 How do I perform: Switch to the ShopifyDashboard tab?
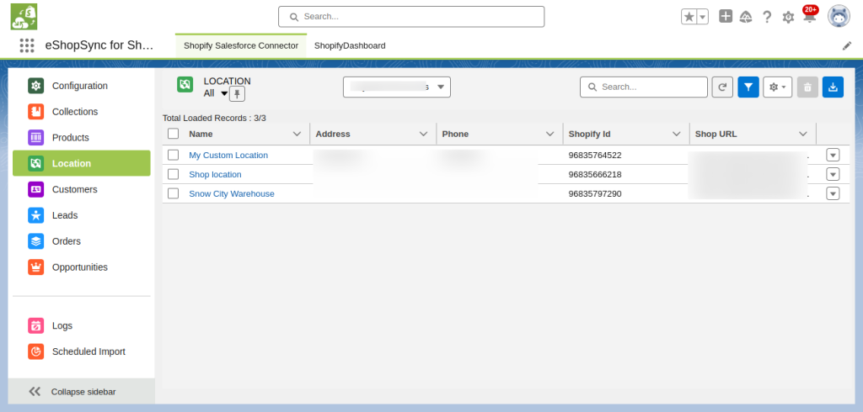(350, 45)
